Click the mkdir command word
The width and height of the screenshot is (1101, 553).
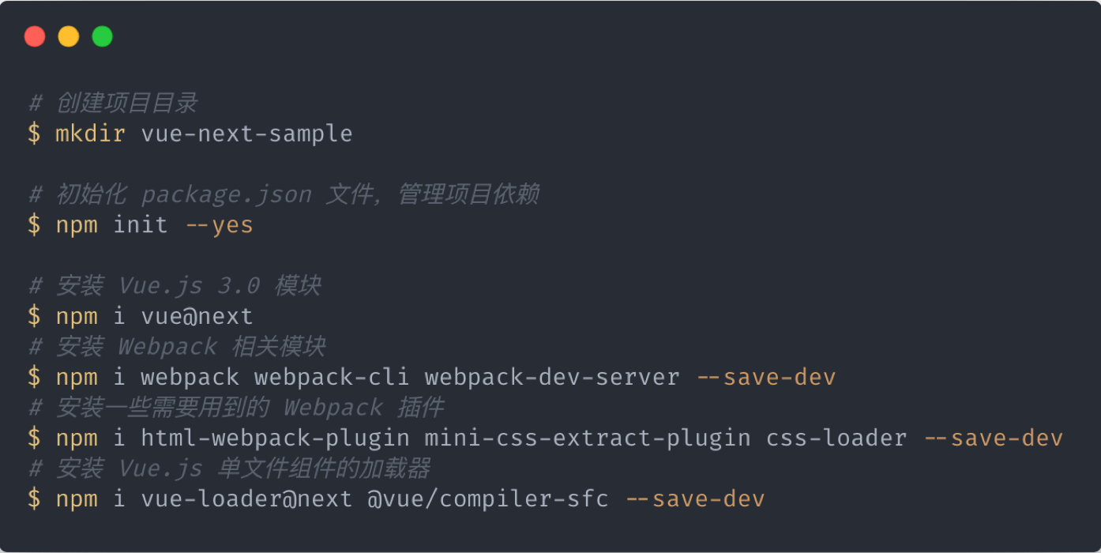click(x=91, y=134)
